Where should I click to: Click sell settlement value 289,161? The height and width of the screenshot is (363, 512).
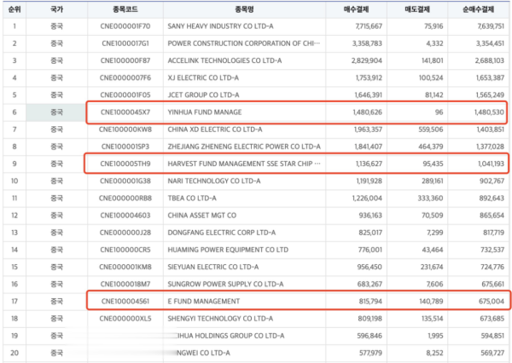click(x=433, y=181)
